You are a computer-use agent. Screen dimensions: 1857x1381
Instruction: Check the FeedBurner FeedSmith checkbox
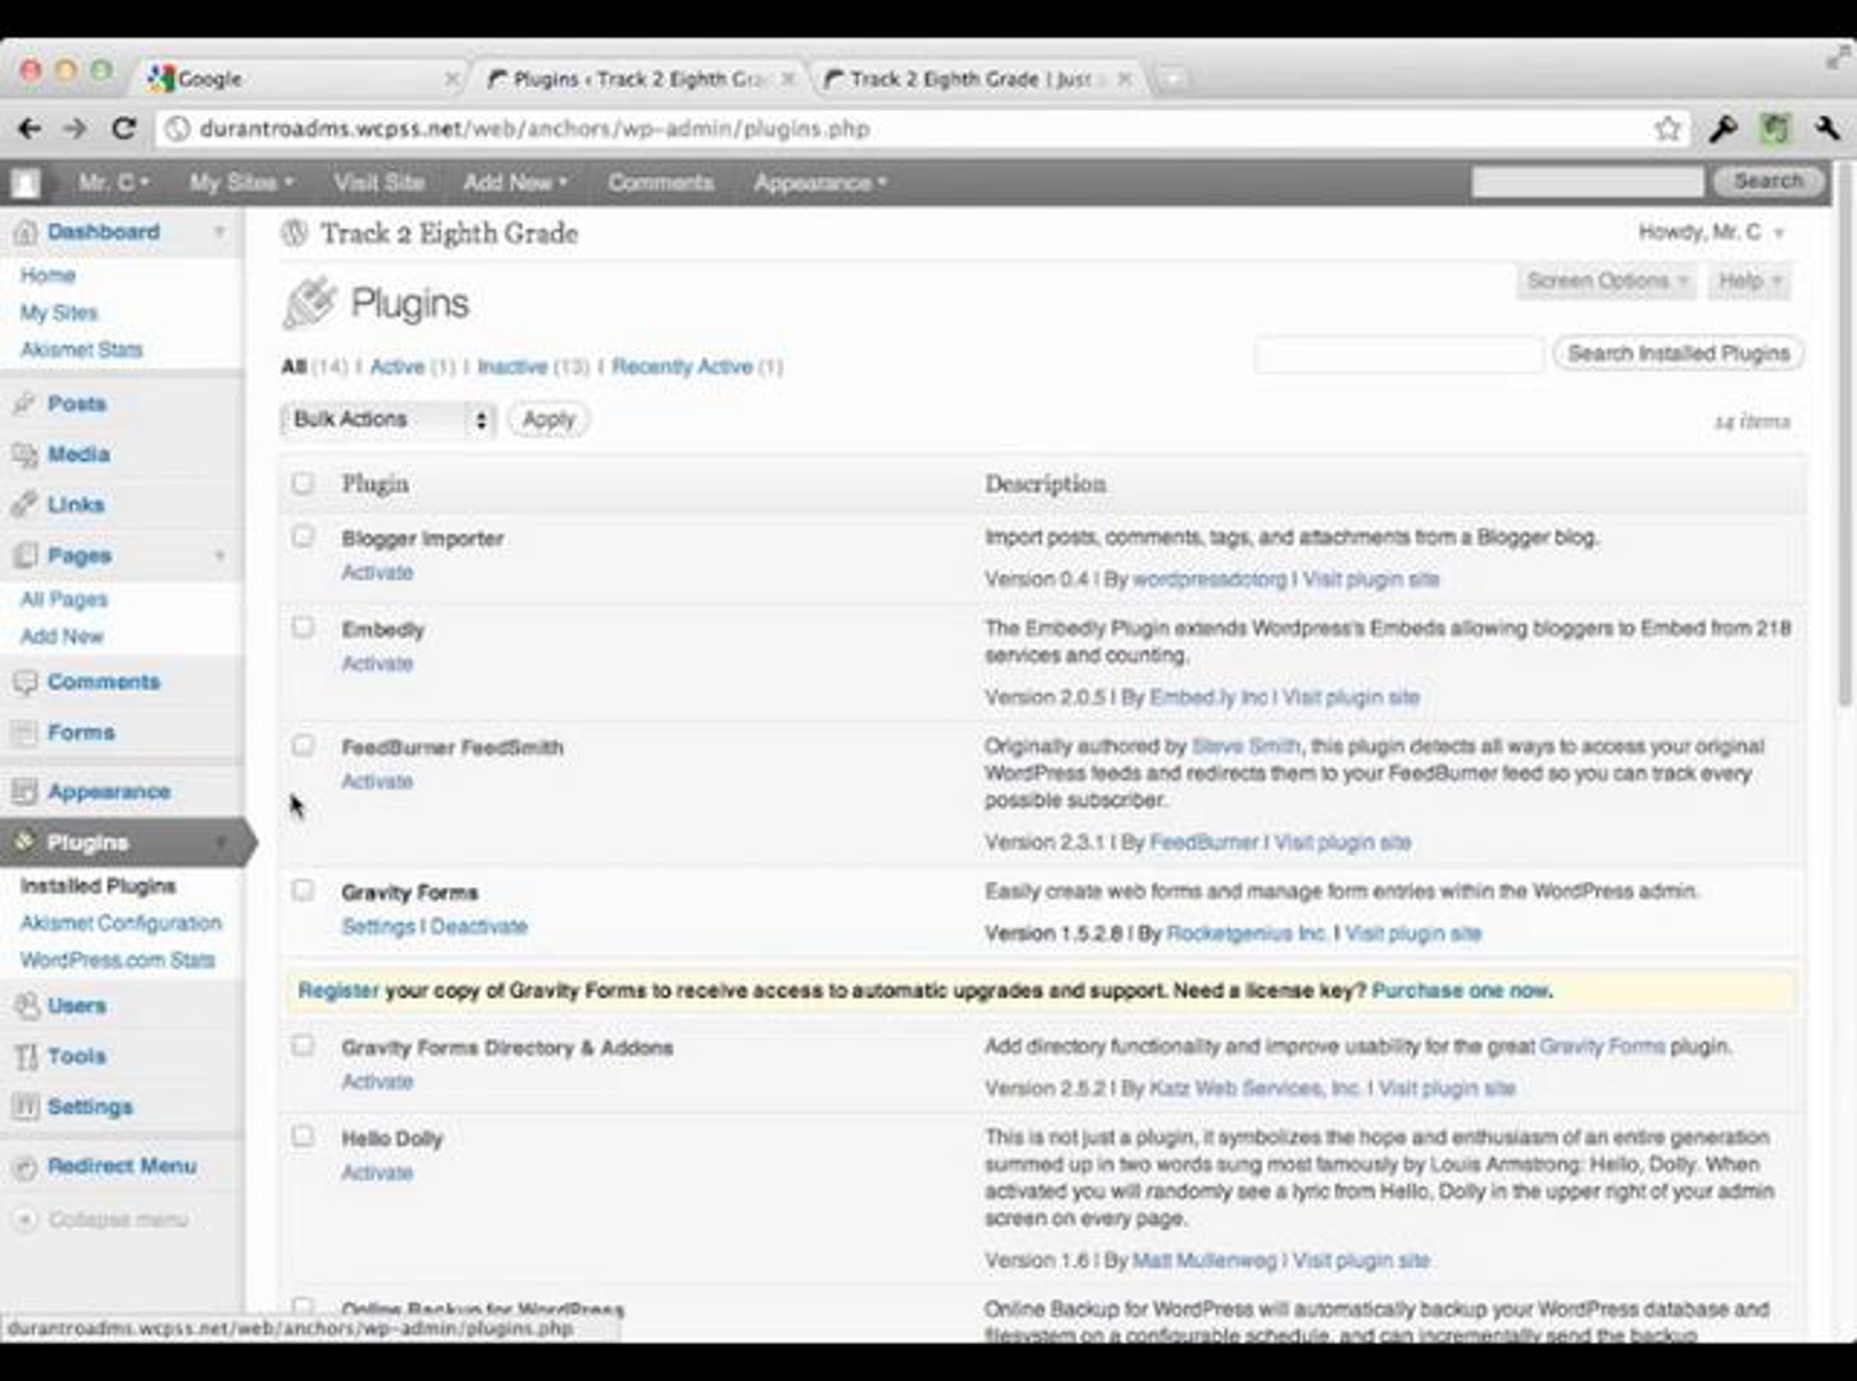(x=303, y=745)
